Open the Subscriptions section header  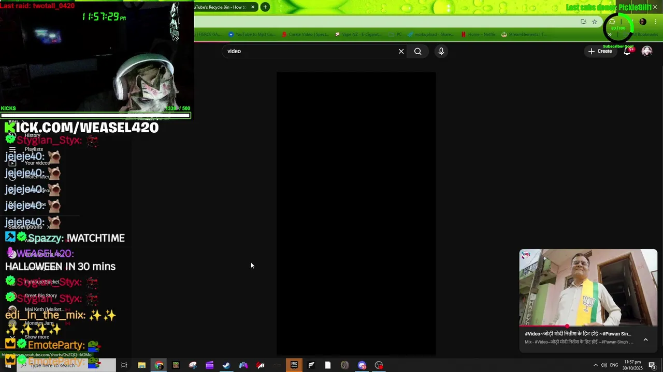[28, 227]
